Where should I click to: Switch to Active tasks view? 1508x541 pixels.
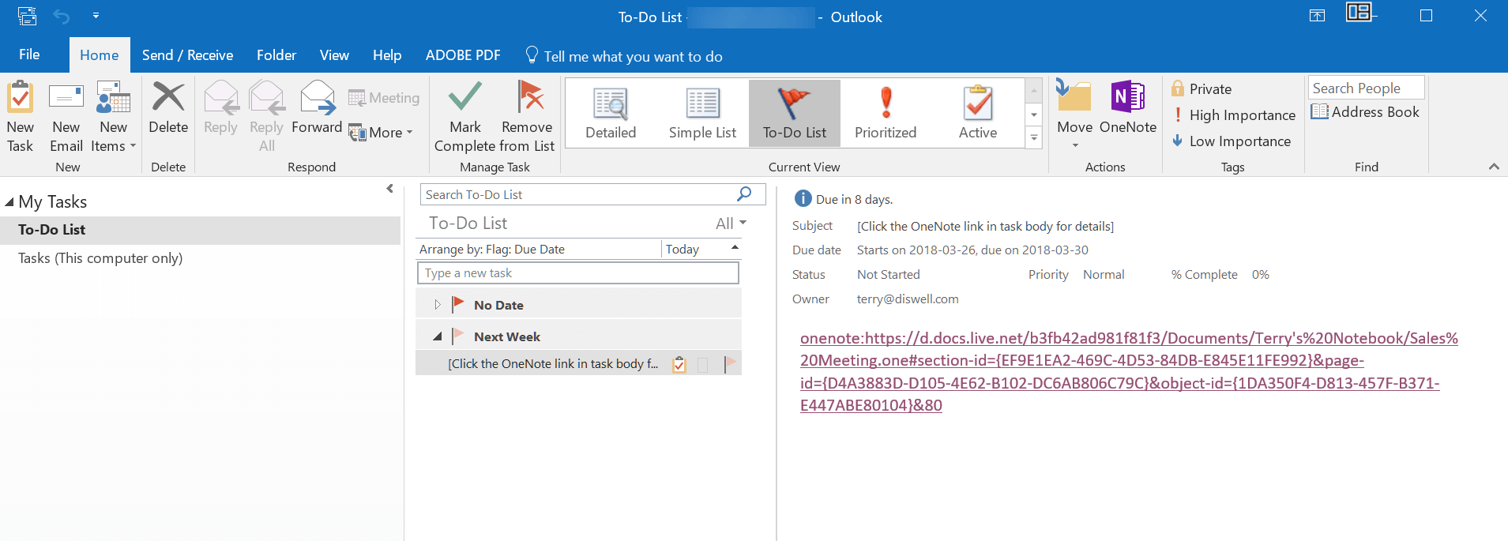(x=978, y=113)
